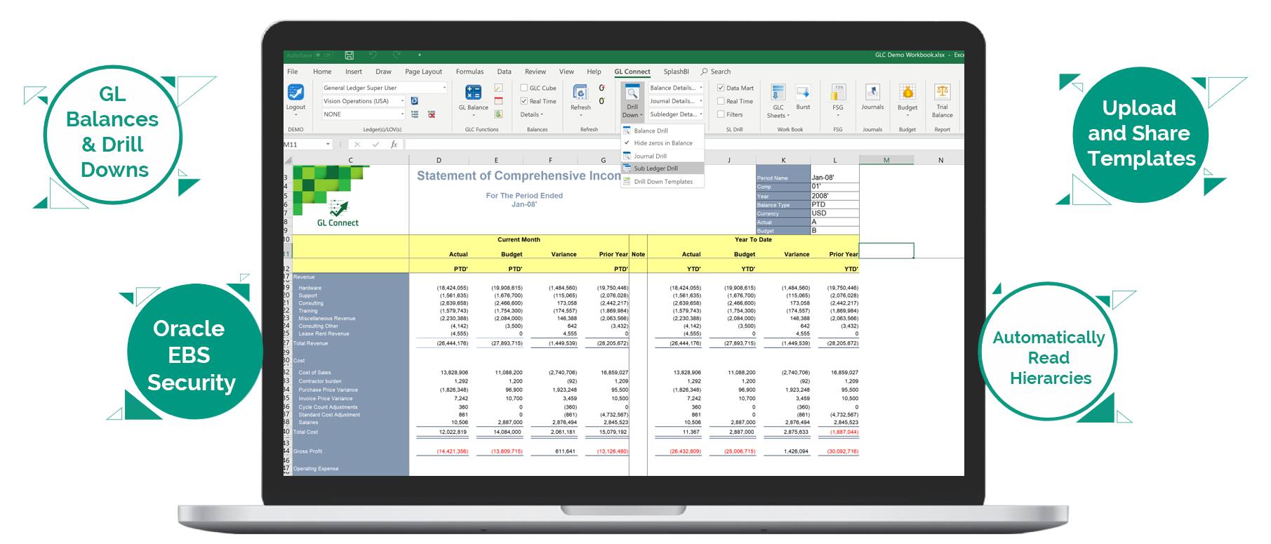
Task: Open the General Ledger Super User dropdown
Action: point(444,88)
